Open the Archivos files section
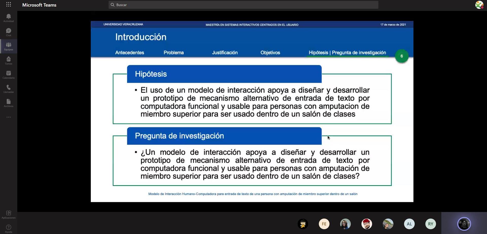This screenshot has height=234, width=487. coord(8,103)
